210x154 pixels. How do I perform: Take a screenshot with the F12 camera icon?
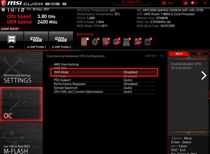(164, 3)
